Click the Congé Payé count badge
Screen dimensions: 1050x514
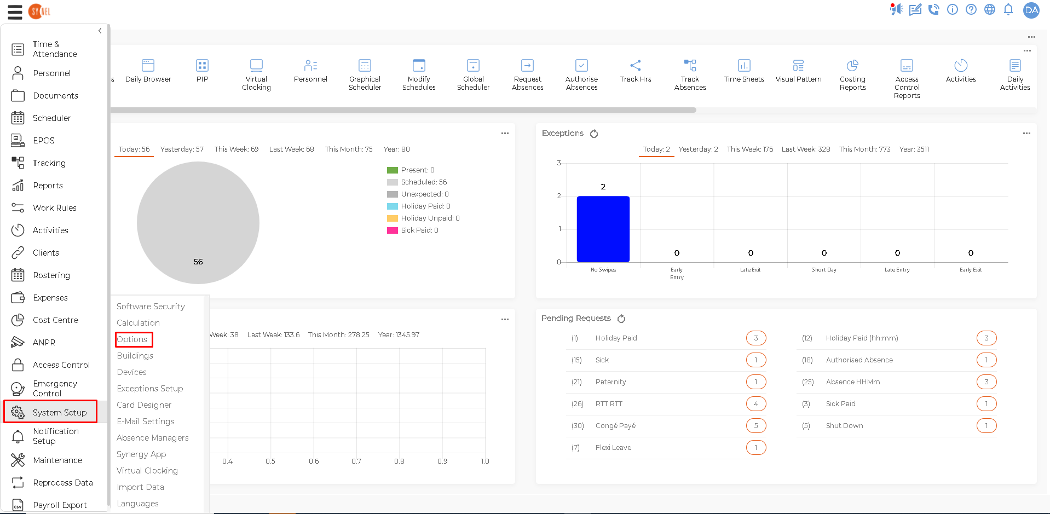pos(756,426)
